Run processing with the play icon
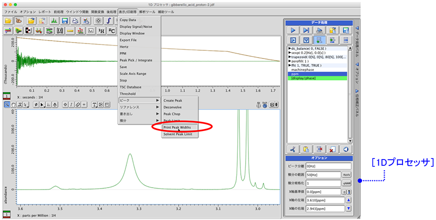436x220 pixels. (293, 30)
